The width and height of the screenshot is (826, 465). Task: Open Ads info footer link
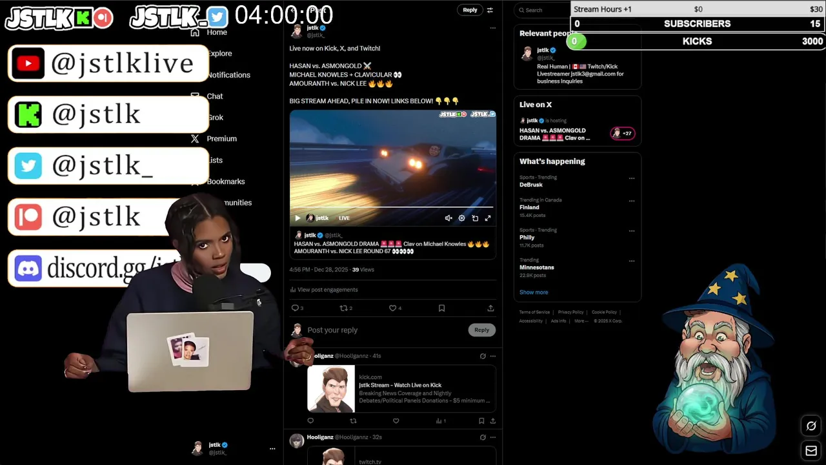click(558, 321)
